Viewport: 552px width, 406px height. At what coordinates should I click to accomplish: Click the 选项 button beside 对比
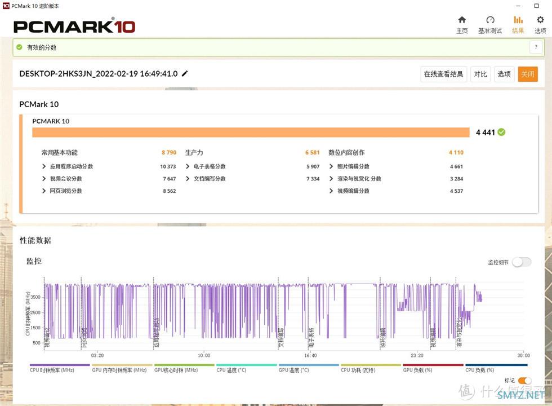click(x=504, y=74)
